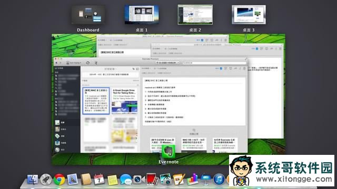Open the account menu in Evernote toolbar

click(74, 63)
